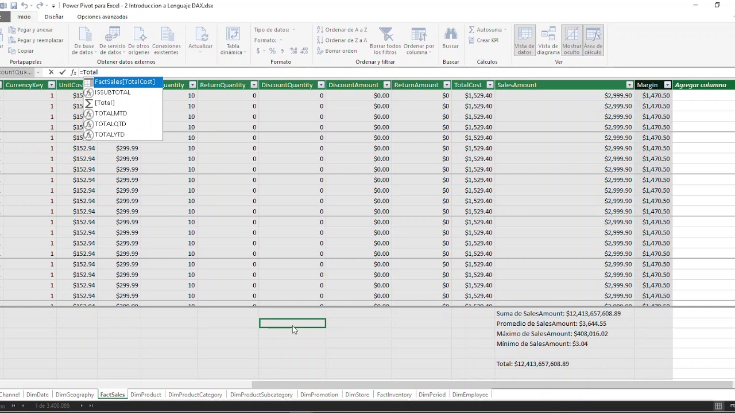Sort with Ordenar de Z a A
735x413 pixels.
(342, 40)
